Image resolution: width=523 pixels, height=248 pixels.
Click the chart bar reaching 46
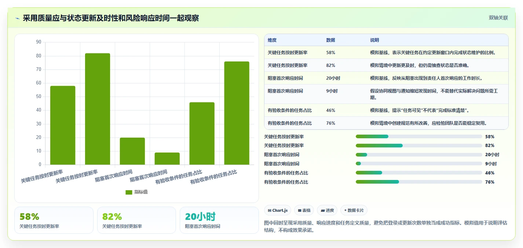click(x=202, y=134)
